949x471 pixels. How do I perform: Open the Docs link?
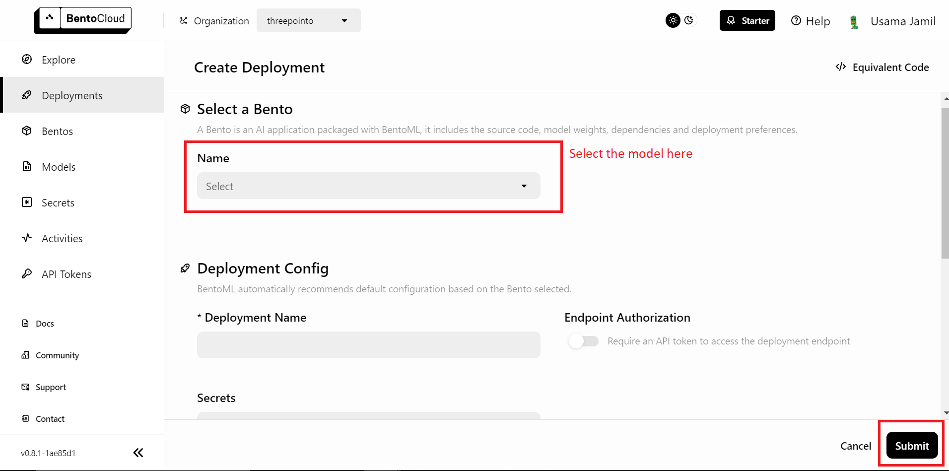(x=45, y=324)
